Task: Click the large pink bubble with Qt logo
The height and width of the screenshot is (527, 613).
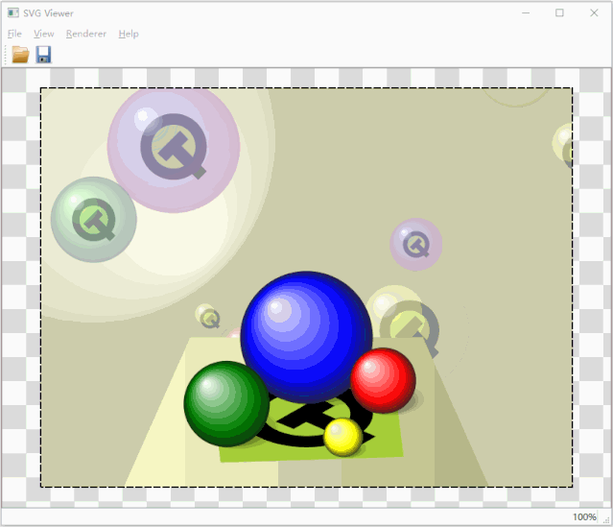Action: tap(174, 147)
